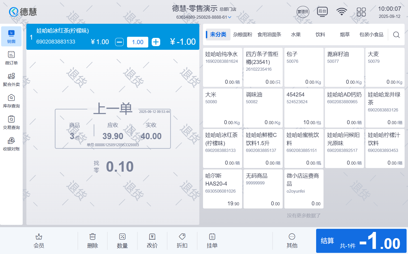Click the 删除 trash button

click(92, 241)
